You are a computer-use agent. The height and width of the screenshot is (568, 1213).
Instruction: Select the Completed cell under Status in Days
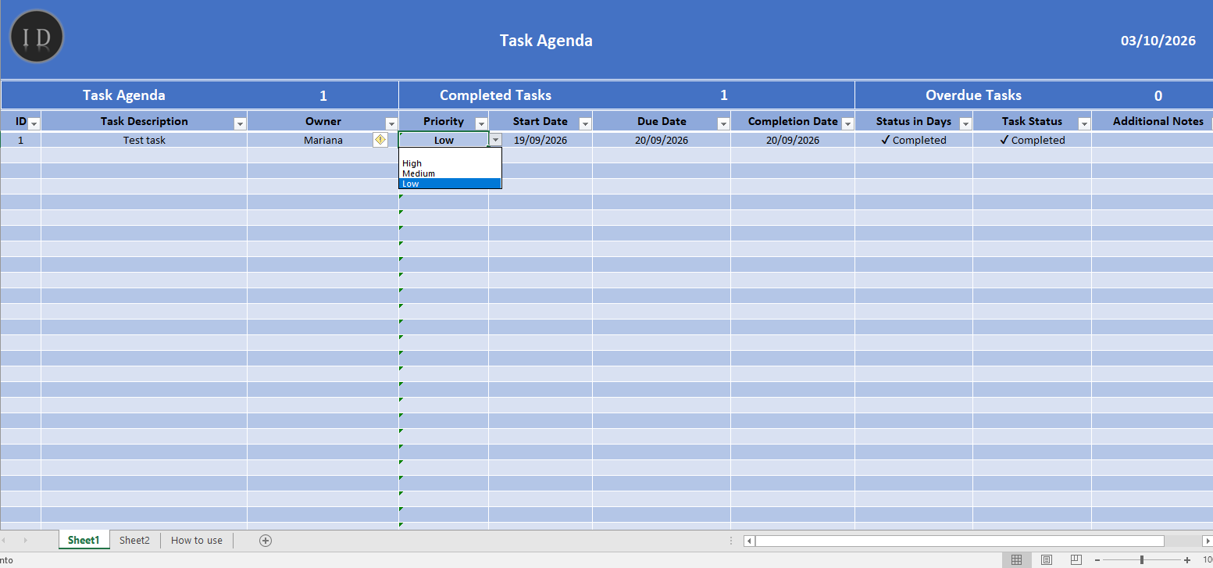pyautogui.click(x=914, y=141)
